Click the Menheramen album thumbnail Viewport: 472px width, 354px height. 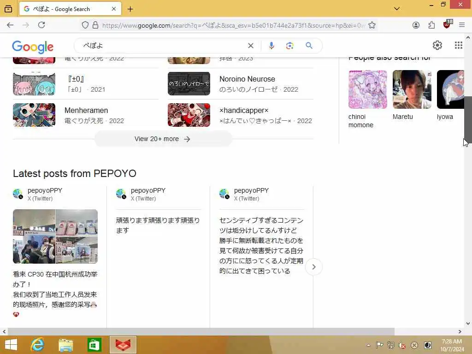click(x=34, y=115)
